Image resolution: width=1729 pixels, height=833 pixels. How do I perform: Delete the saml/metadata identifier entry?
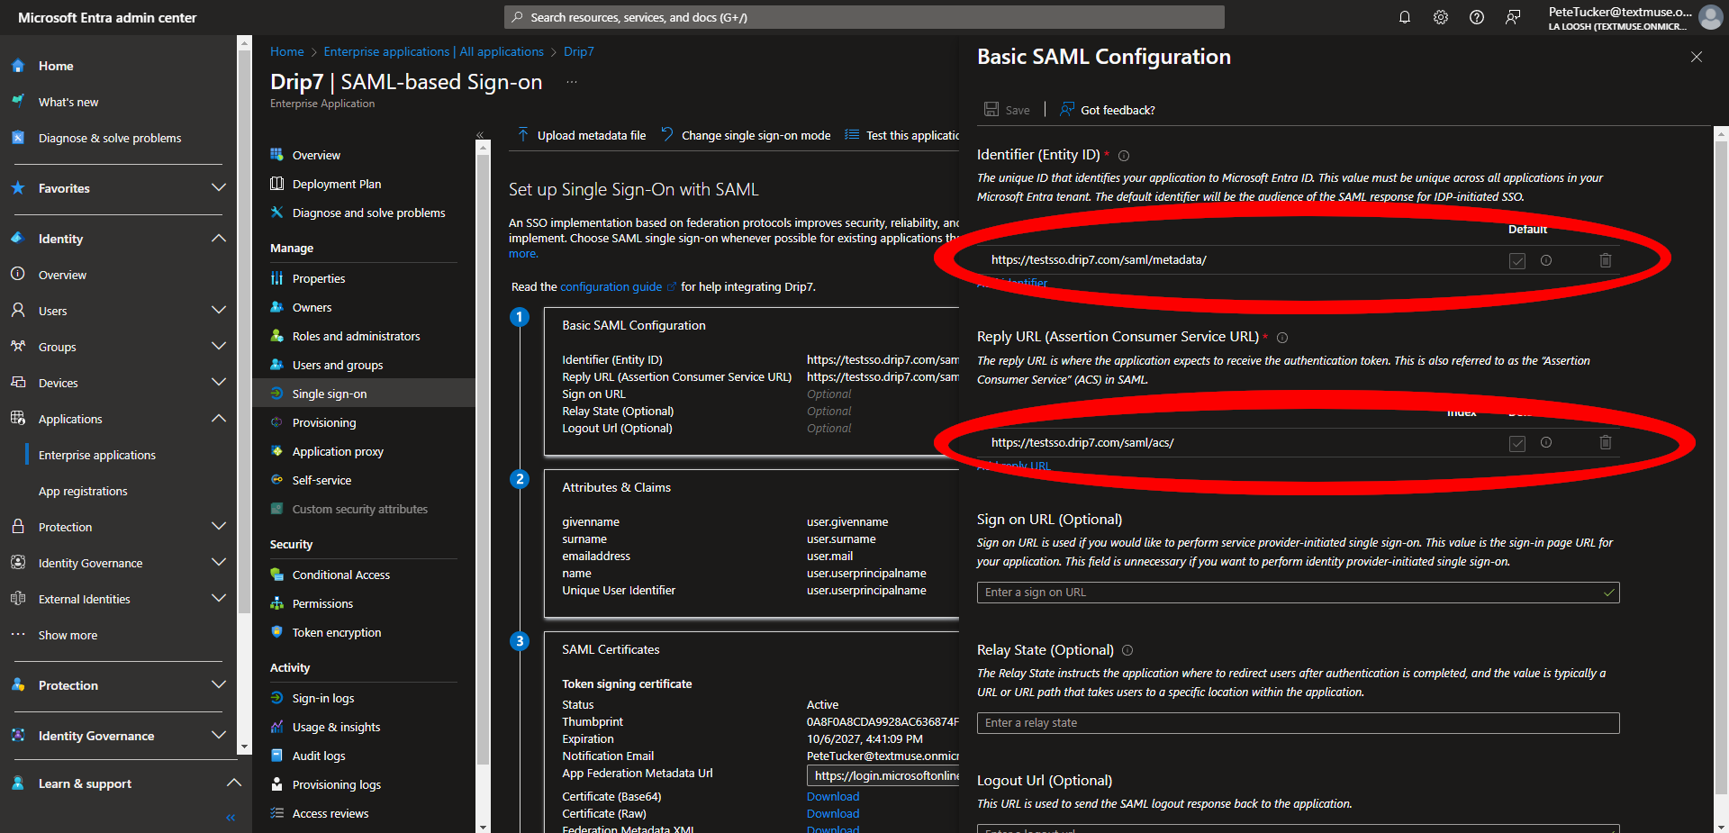pos(1605,260)
